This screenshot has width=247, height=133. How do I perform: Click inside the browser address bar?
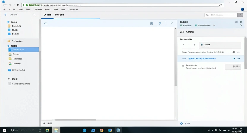(x=122, y=5)
